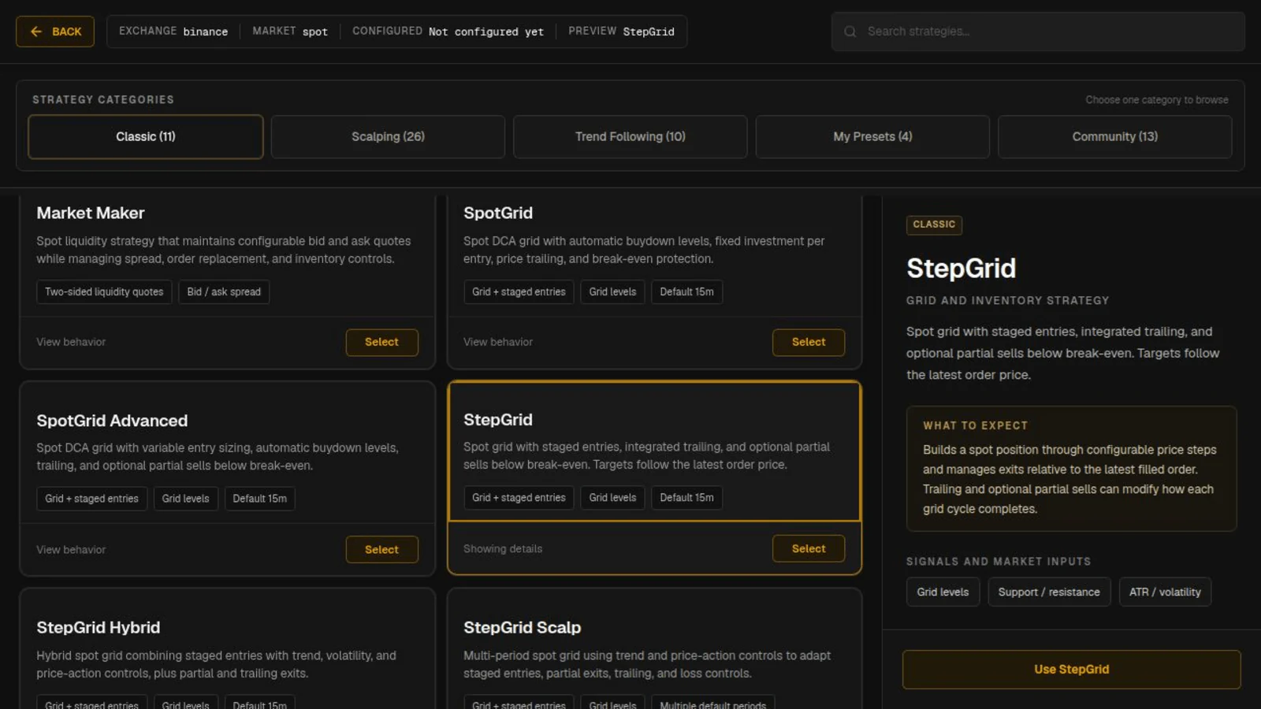
Task: Click the StepGrid Hybrid card title
Action: tap(99, 628)
